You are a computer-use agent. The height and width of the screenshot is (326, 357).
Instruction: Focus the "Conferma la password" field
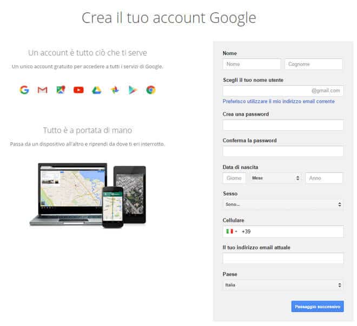click(x=283, y=151)
